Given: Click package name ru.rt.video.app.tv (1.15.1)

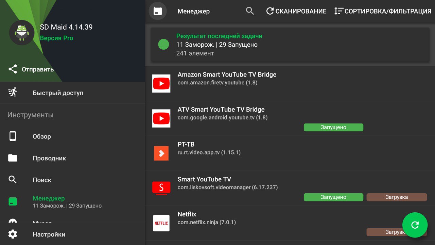Looking at the screenshot, I should click(x=209, y=152).
